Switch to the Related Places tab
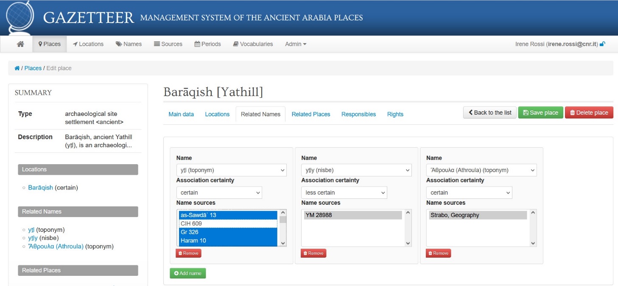618x286 pixels. click(310, 114)
